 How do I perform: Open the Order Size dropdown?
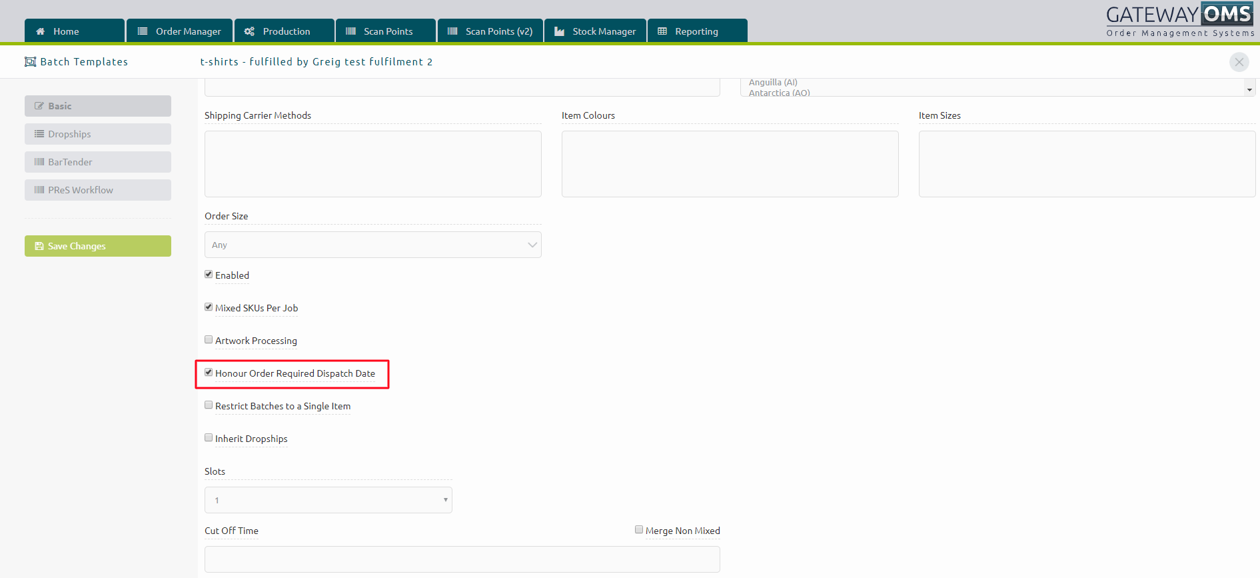point(373,245)
